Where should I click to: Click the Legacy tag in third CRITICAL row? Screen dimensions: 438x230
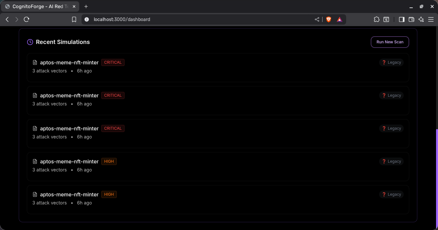coord(391,128)
